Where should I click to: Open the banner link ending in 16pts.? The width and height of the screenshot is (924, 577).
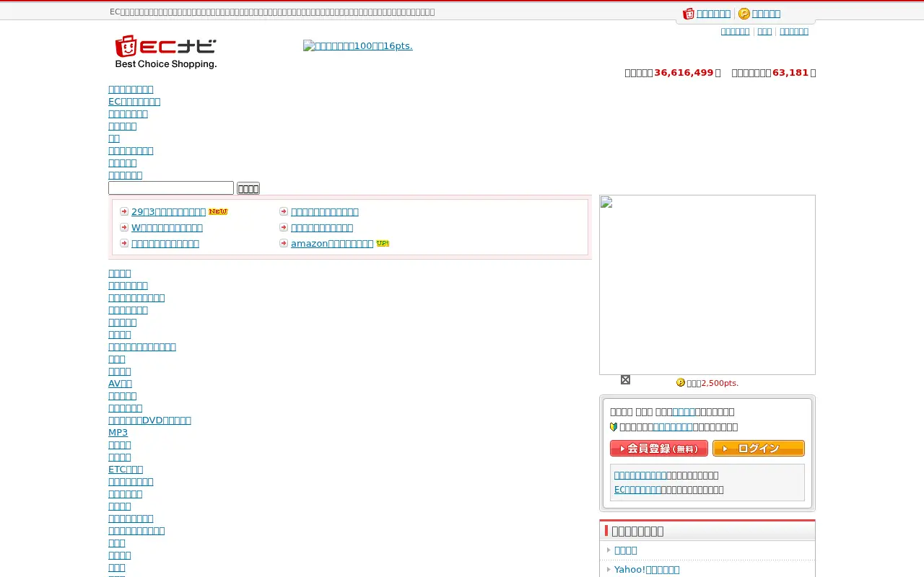coord(358,46)
